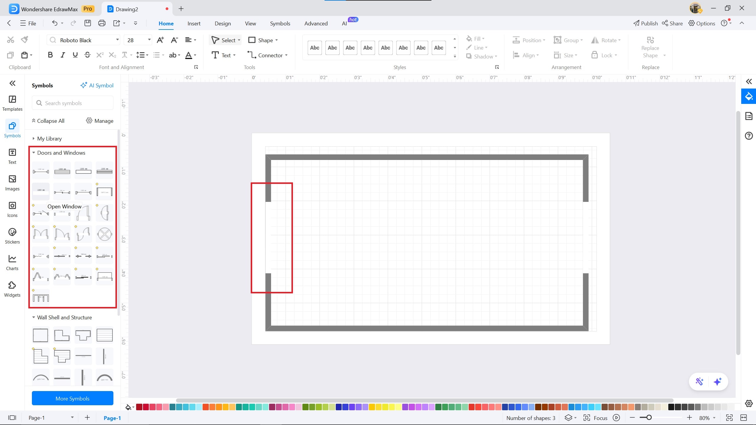Screen dimensions: 756x425
Task: Toggle Underline text formatting
Action: click(75, 55)
